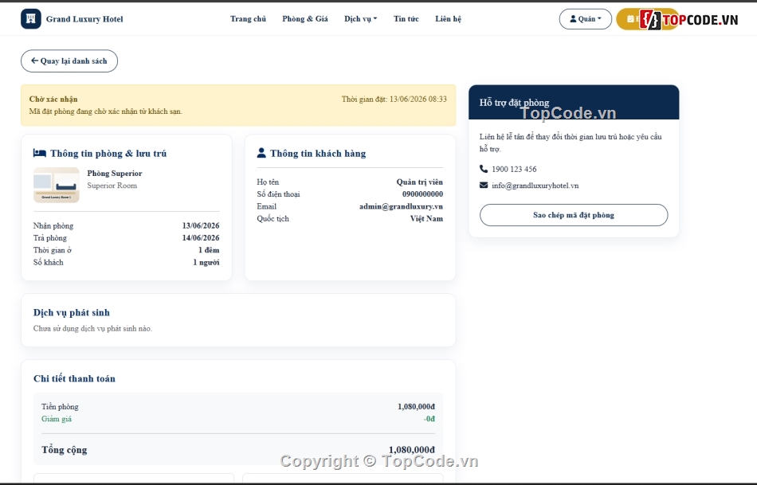Open the Phòng Superior room thumbnail

[x=57, y=185]
